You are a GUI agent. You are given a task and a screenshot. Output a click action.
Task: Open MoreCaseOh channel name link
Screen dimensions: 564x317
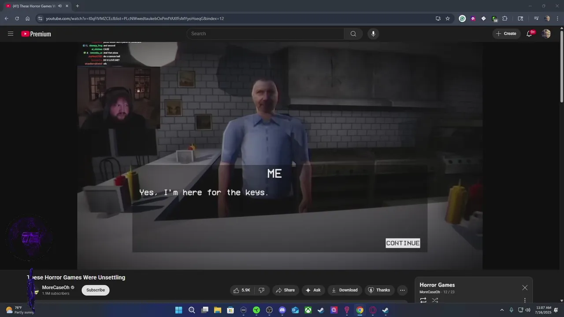pyautogui.click(x=56, y=288)
